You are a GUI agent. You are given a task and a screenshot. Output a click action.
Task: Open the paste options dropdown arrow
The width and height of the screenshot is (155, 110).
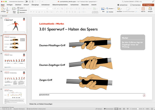tap(5, 9)
